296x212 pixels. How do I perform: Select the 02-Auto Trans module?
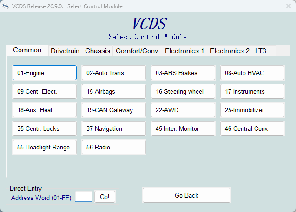[114, 73]
